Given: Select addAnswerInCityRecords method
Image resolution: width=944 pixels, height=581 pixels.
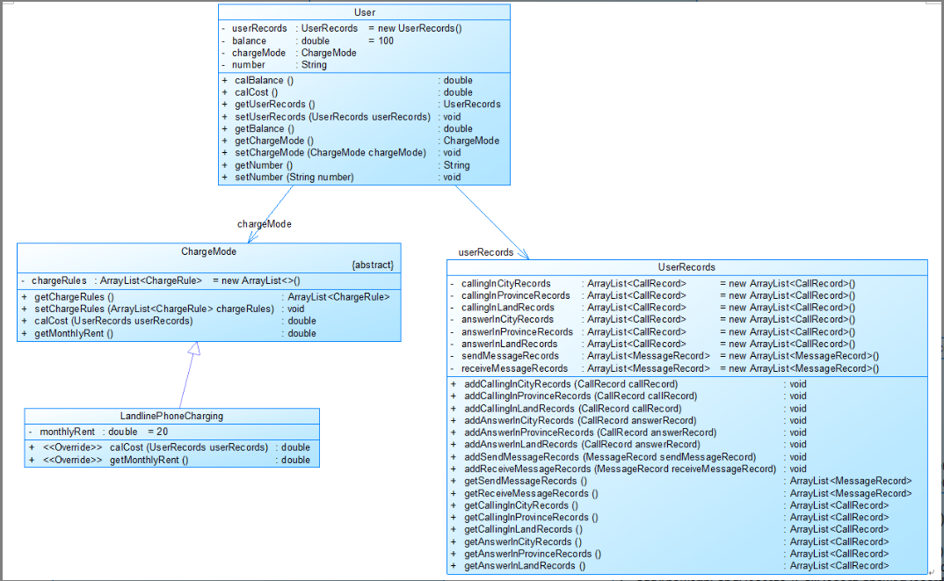Looking at the screenshot, I should click(x=629, y=421).
